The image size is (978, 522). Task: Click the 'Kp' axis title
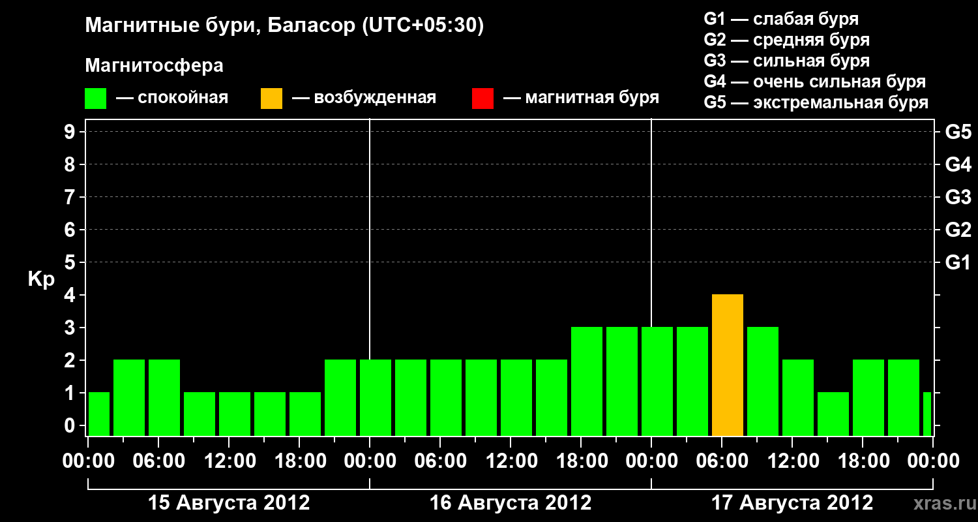[41, 279]
